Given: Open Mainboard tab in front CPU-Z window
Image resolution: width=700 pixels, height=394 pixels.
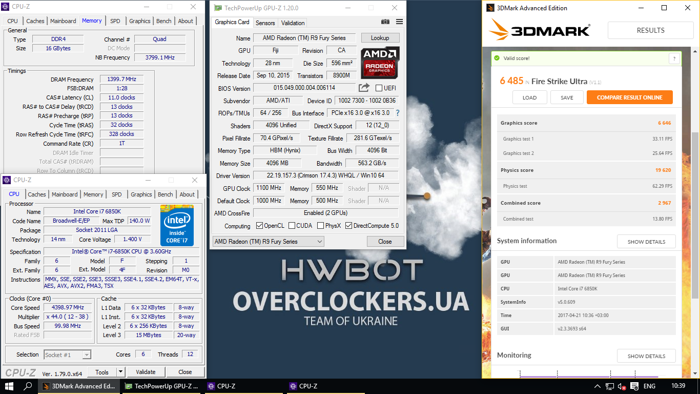Looking at the screenshot, I should tap(65, 194).
